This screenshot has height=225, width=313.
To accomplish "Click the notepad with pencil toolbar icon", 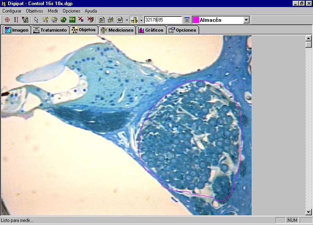I will click(x=25, y=20).
